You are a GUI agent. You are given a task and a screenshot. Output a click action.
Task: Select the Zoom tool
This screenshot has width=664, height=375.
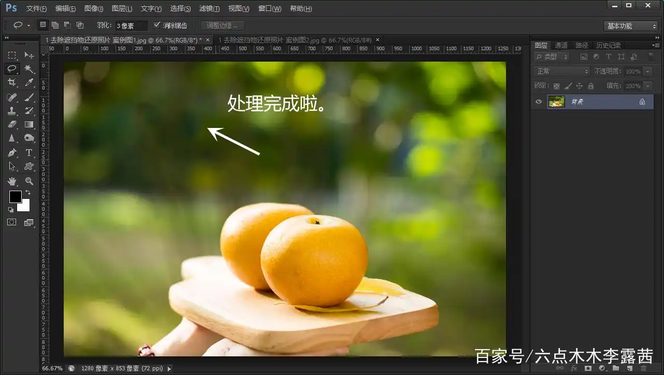[x=29, y=181]
